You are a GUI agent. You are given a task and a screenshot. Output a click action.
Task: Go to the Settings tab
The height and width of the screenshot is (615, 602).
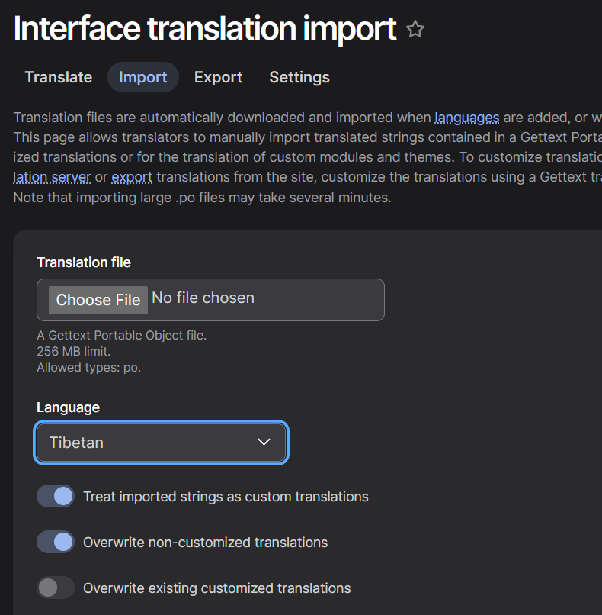click(299, 77)
